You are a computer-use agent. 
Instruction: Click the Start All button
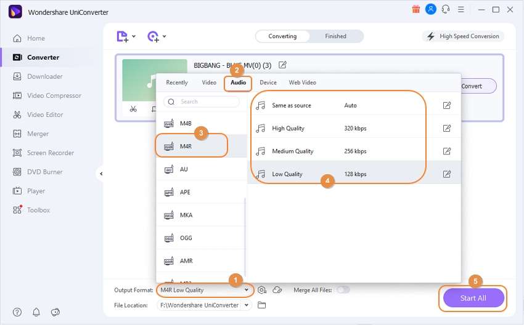pos(473,298)
